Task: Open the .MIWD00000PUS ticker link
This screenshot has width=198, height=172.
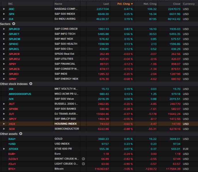Action: tap(20, 94)
